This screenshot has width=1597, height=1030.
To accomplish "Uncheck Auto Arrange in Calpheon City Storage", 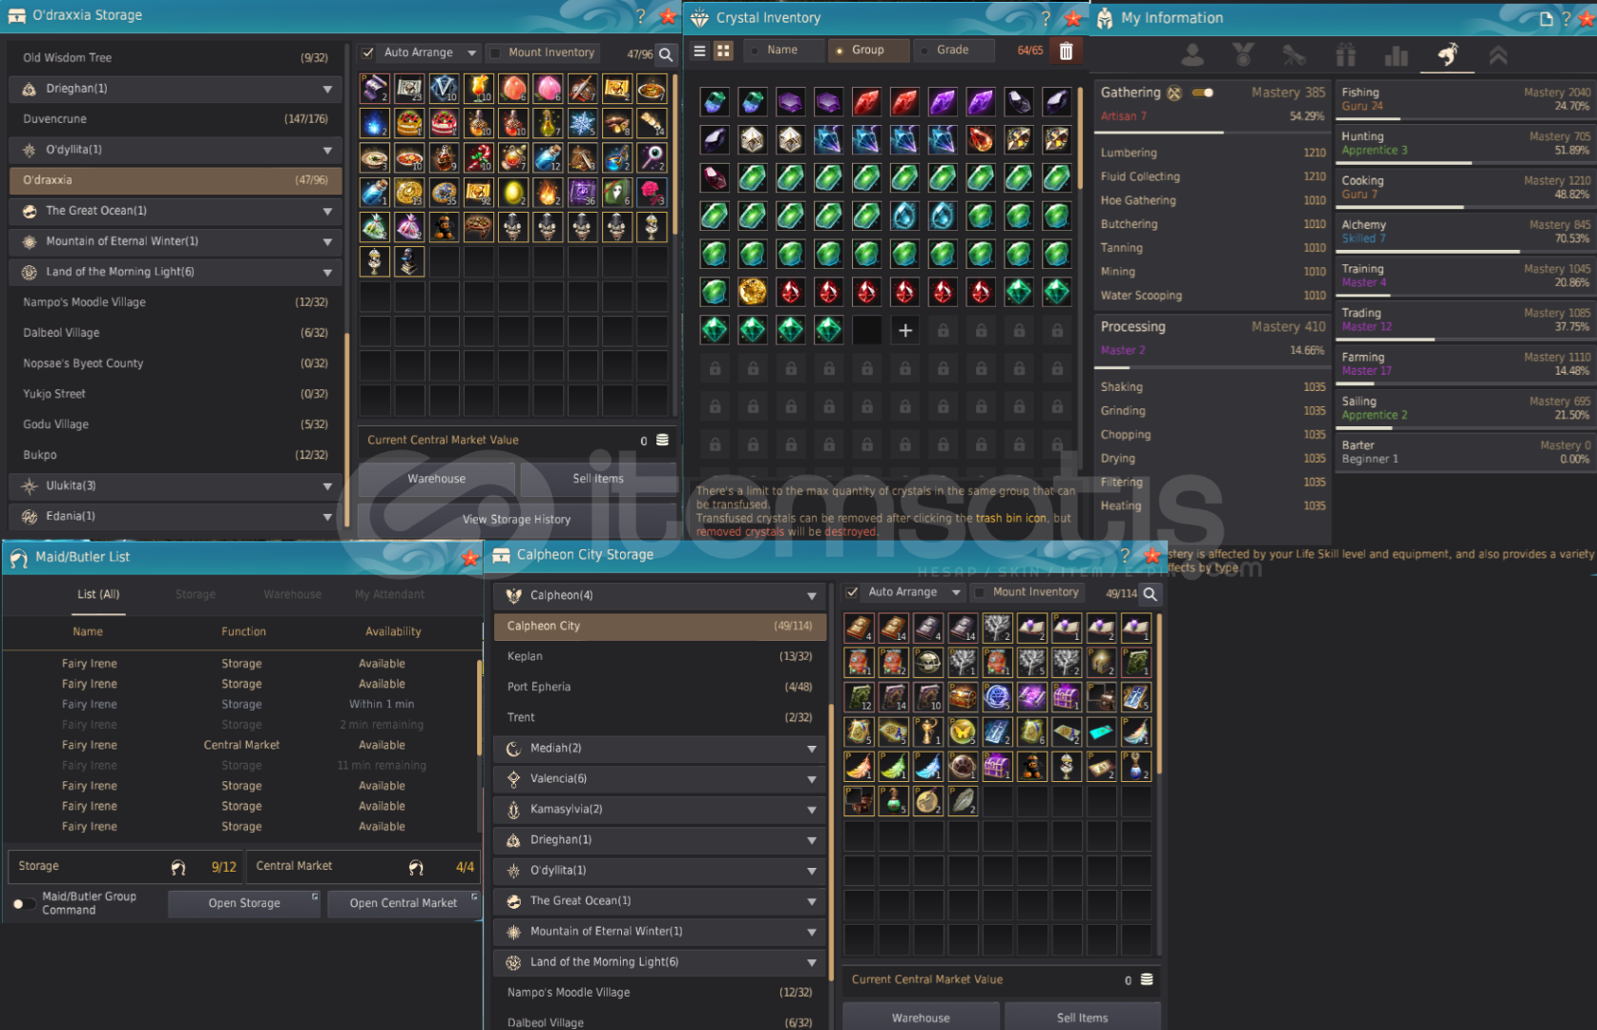I will (x=853, y=592).
